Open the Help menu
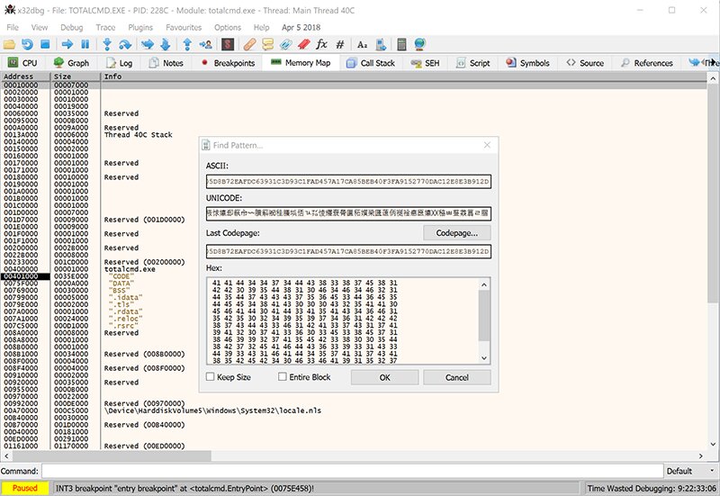 pos(261,28)
